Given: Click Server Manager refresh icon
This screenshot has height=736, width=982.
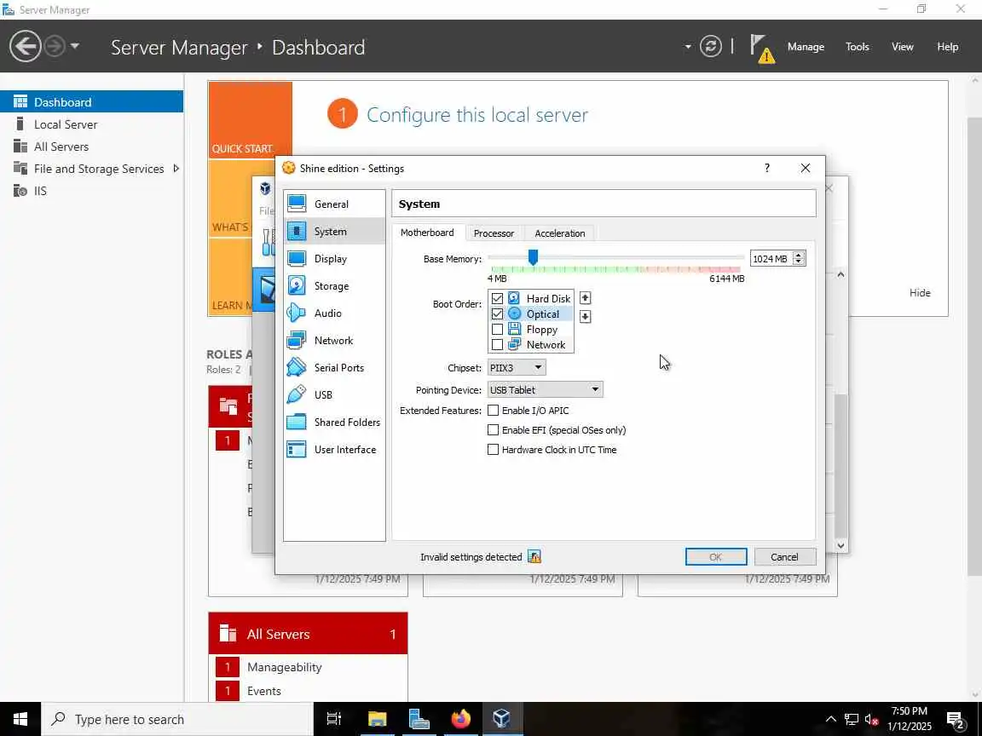Looking at the screenshot, I should (710, 46).
